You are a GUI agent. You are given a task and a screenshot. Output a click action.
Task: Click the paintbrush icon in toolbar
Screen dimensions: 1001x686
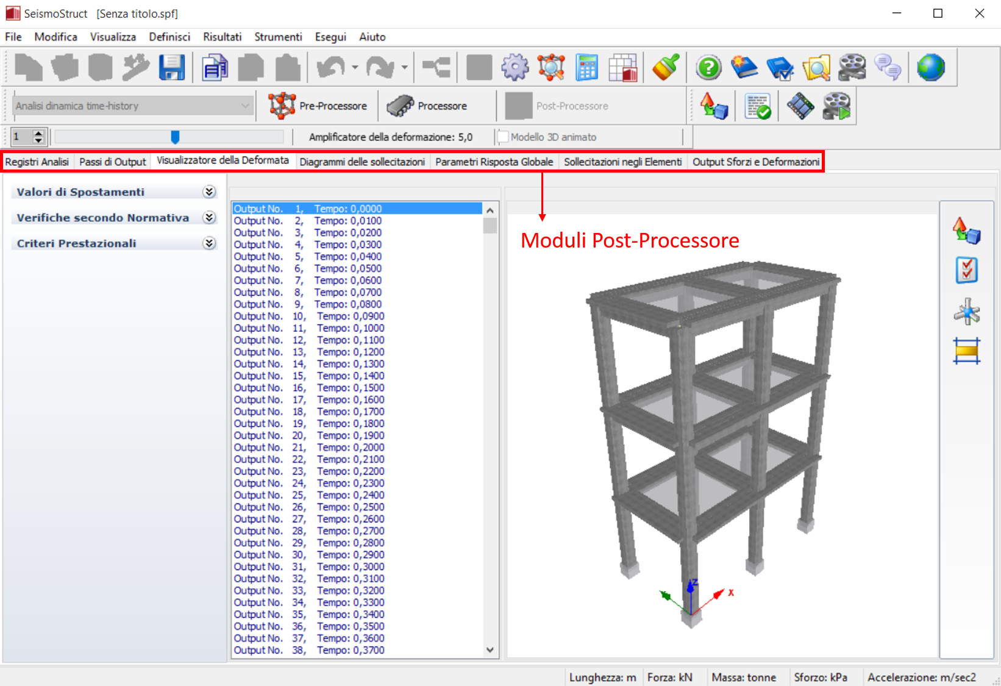click(x=665, y=68)
